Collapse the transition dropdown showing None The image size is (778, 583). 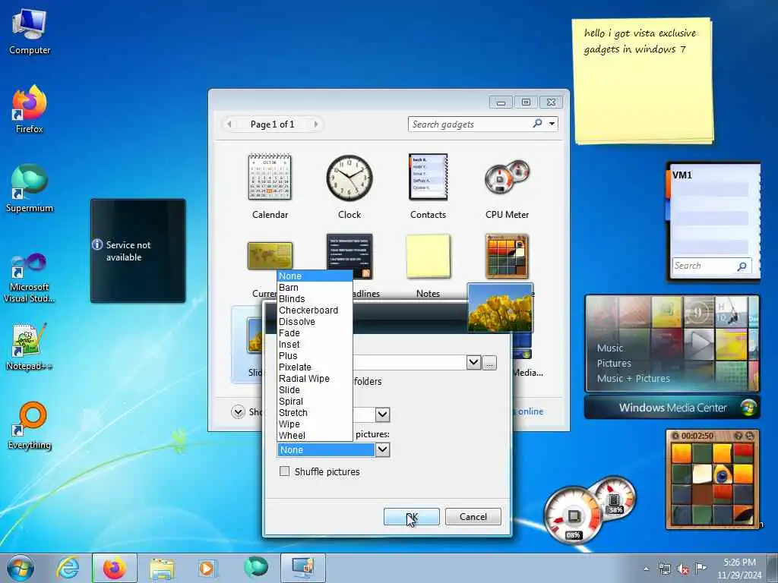tap(382, 449)
